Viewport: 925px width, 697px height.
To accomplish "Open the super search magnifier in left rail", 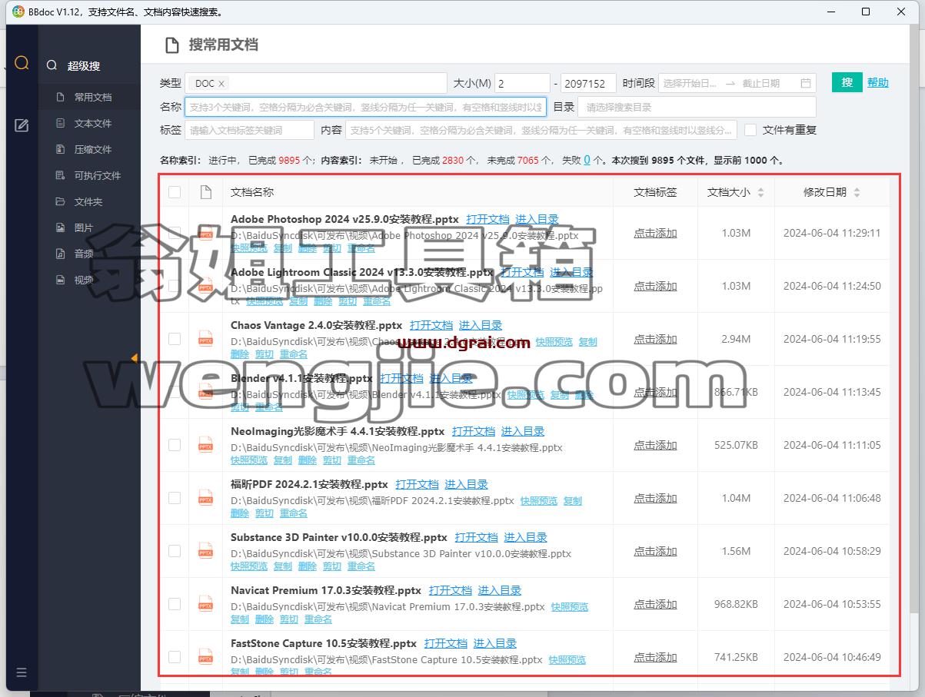I will click(x=22, y=64).
